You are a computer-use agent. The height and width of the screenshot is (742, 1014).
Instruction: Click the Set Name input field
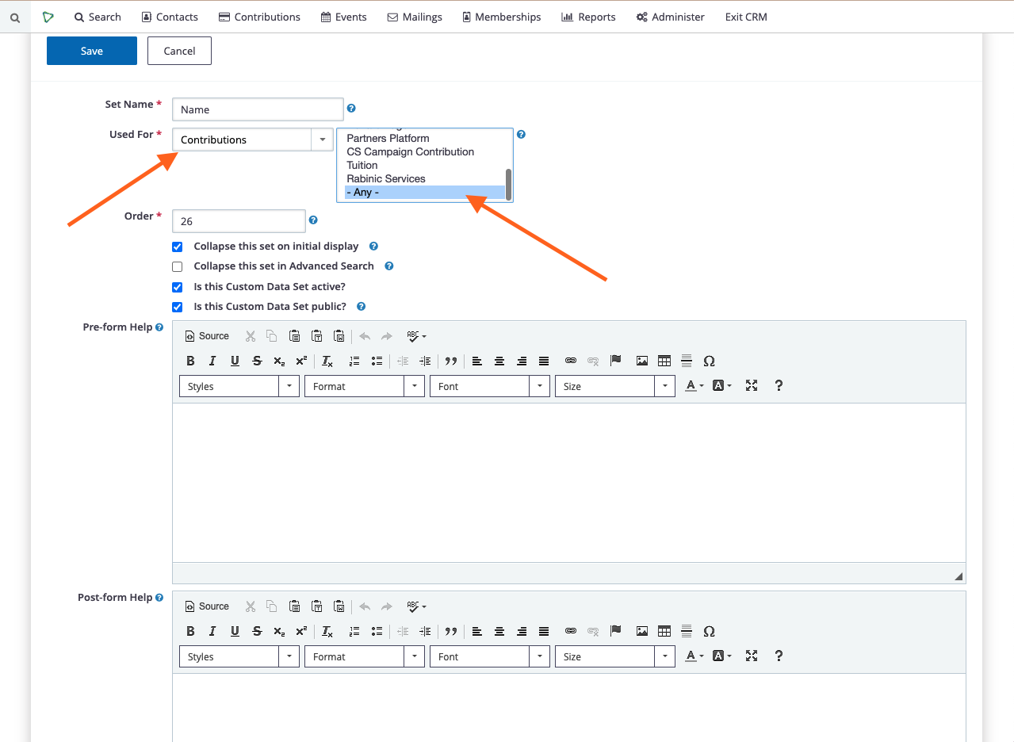[x=258, y=109]
